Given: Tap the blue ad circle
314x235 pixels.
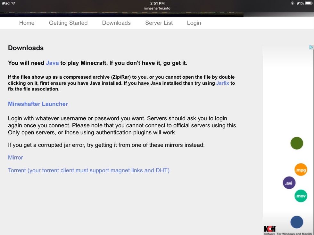Looking at the screenshot, I should [297, 222].
